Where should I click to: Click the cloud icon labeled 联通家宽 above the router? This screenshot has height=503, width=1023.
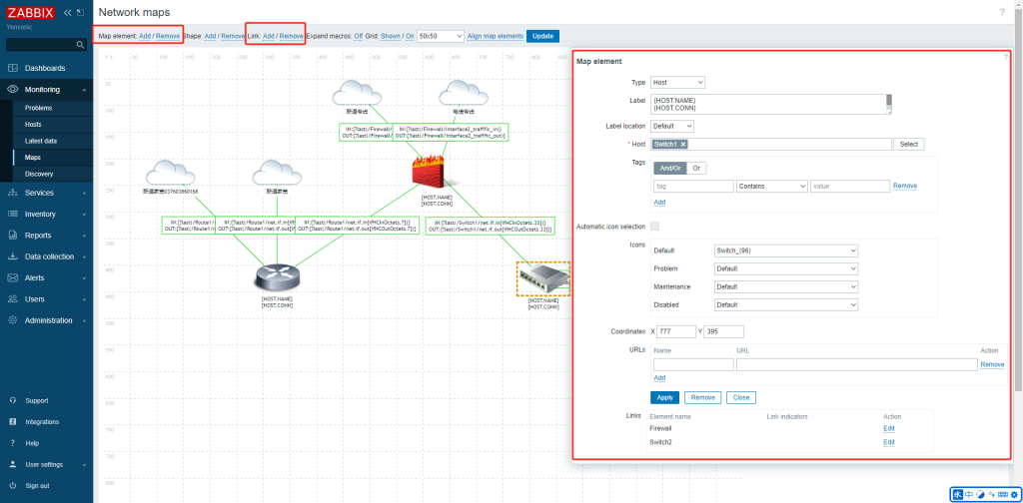[277, 172]
